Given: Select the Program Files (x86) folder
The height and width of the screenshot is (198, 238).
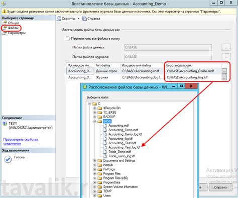Looking at the screenshot, I should pyautogui.click(x=115, y=178).
